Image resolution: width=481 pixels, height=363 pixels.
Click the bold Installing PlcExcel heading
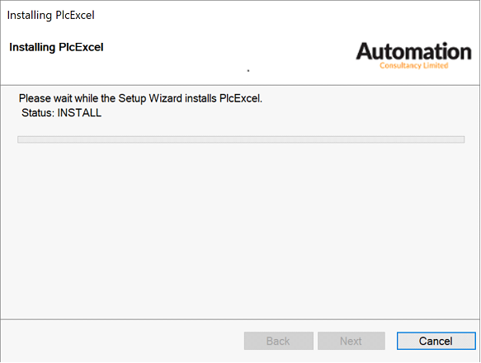click(x=56, y=47)
